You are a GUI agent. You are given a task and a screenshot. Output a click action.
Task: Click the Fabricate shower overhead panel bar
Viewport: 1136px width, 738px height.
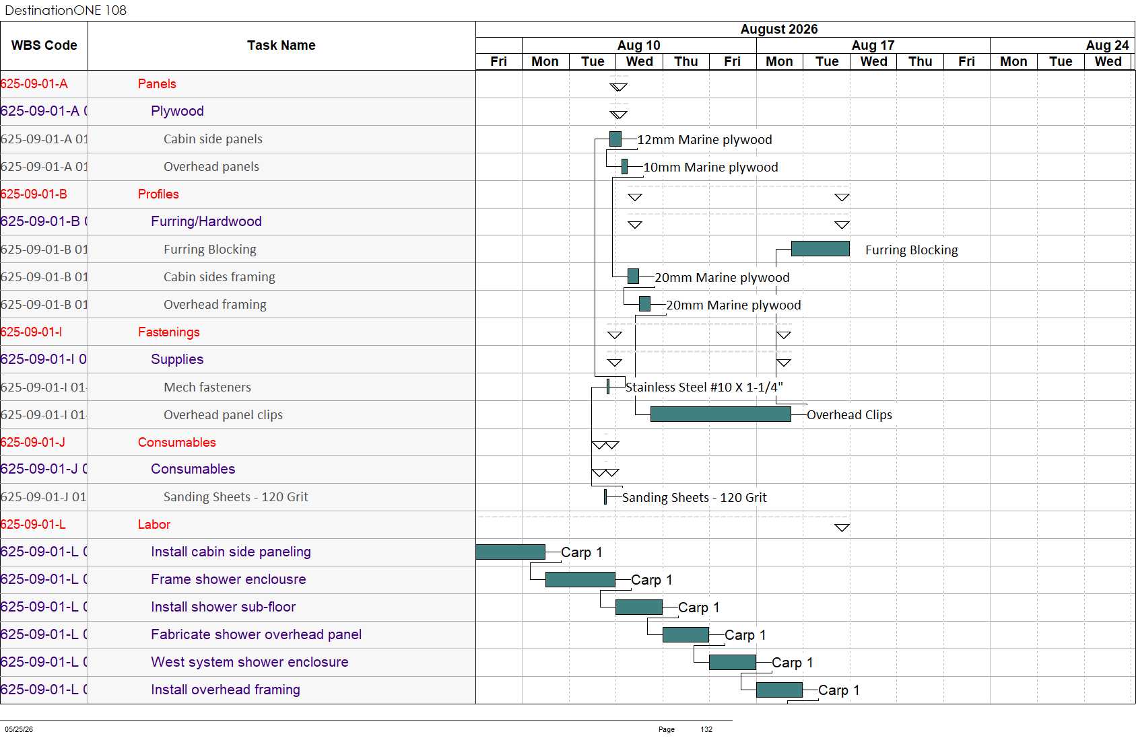(686, 635)
